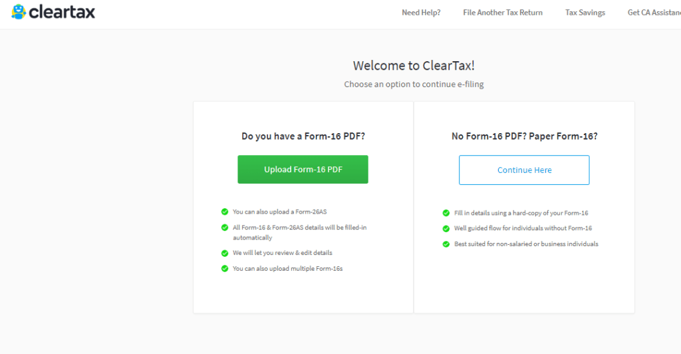The height and width of the screenshot is (354, 681).
Task: Click 'No Form-16 PDF? Paper Form-16?' heading
Action: point(524,136)
